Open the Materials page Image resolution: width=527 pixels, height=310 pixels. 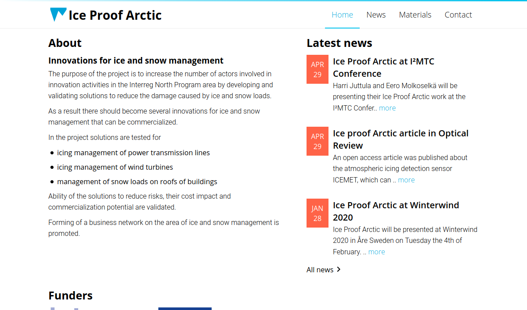click(x=415, y=14)
